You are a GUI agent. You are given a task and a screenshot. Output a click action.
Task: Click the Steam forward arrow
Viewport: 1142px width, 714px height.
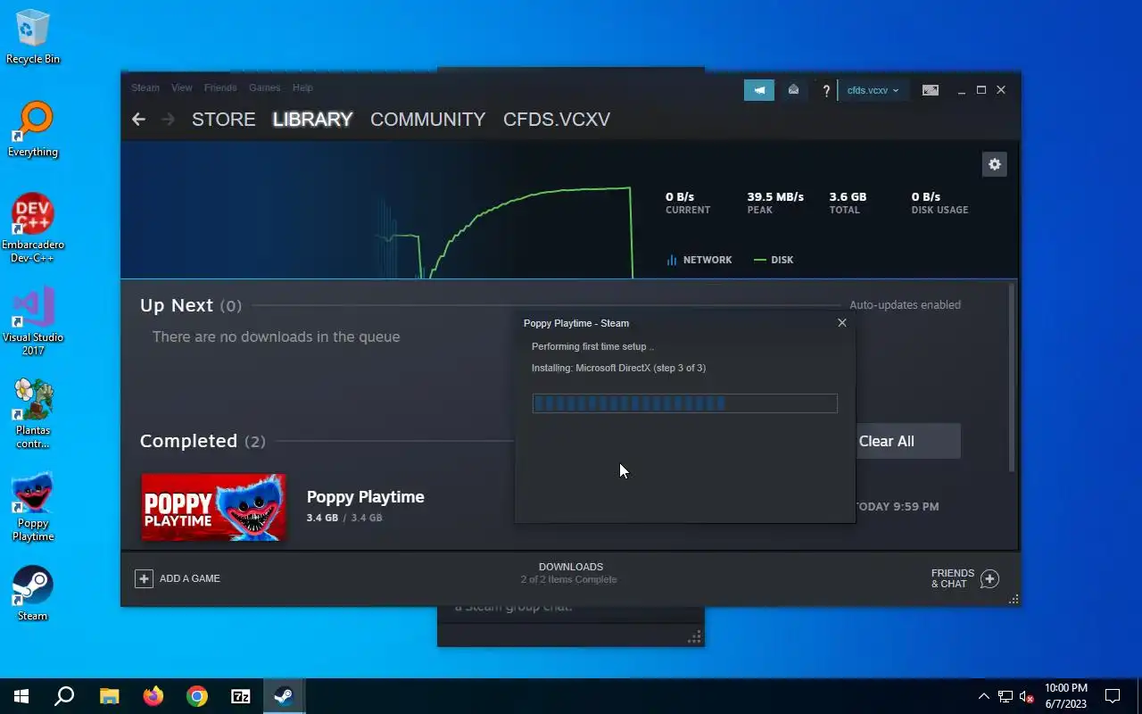(169, 119)
